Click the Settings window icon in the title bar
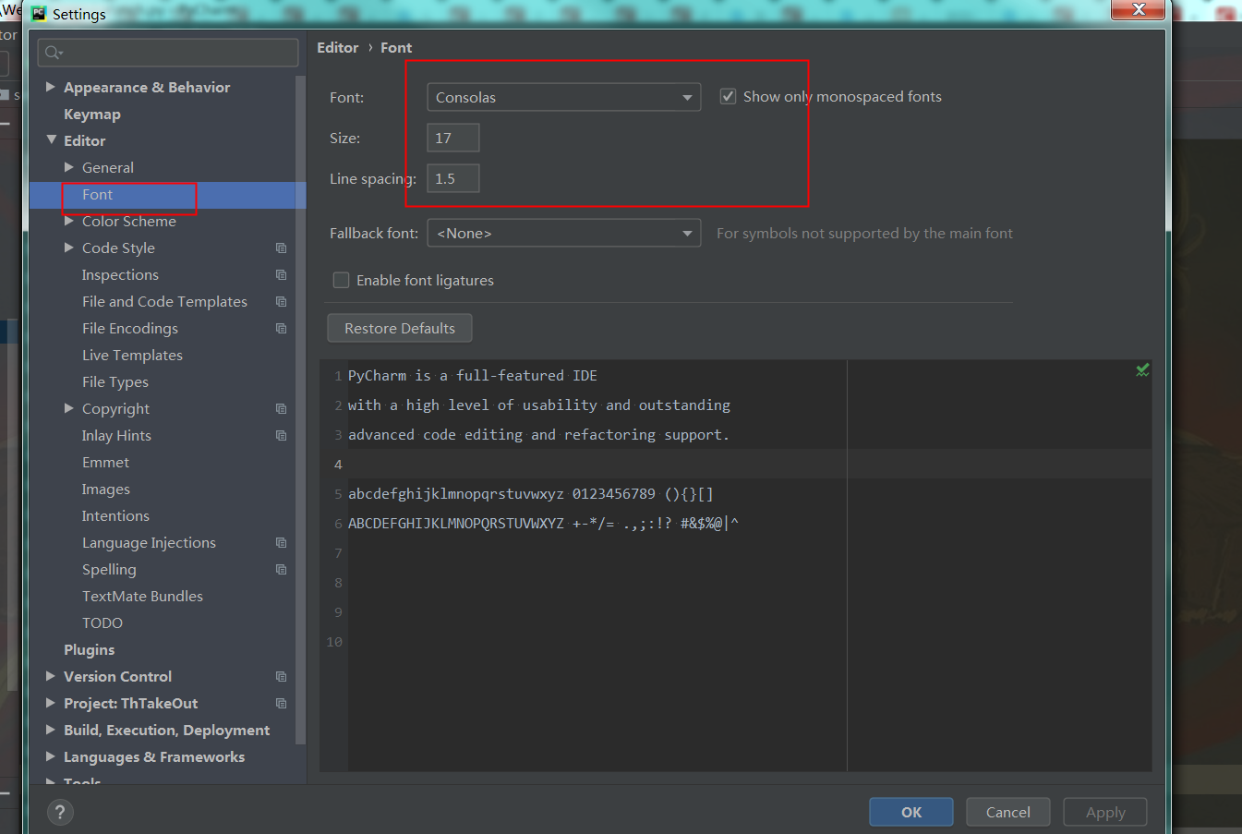Viewport: 1242px width, 834px height. point(37,13)
